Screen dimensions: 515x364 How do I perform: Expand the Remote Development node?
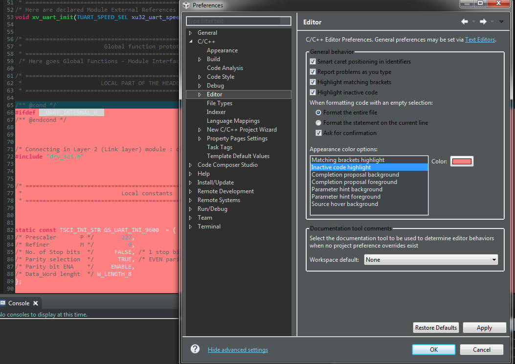(x=191, y=191)
